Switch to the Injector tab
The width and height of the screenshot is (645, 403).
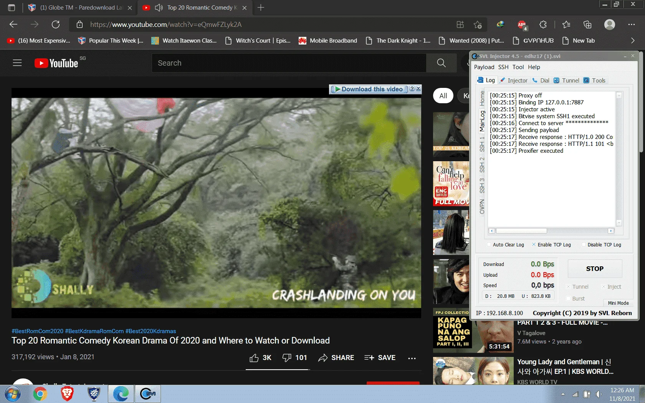point(513,80)
